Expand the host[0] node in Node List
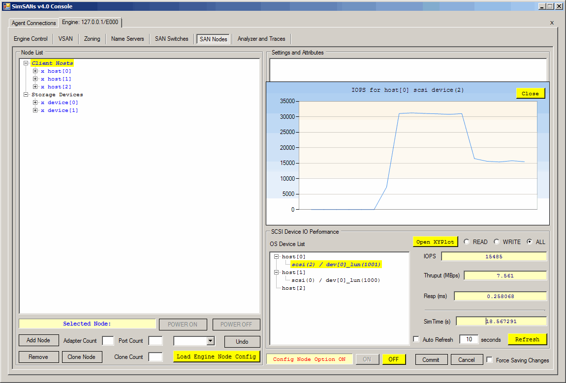 tap(35, 71)
